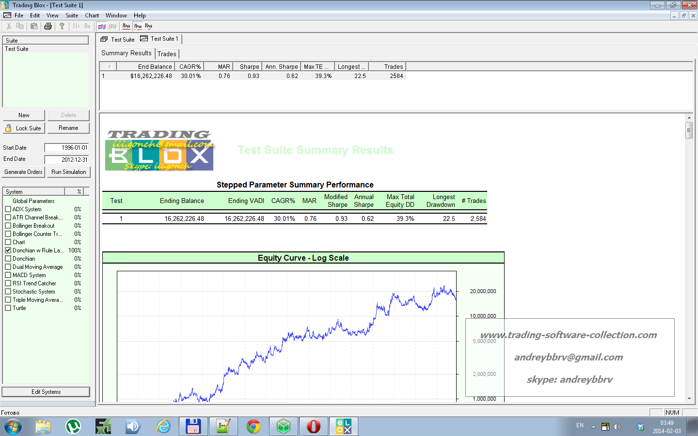698x436 pixels.
Task: Uncheck the Donchian w Rule La... system
Action: point(8,250)
